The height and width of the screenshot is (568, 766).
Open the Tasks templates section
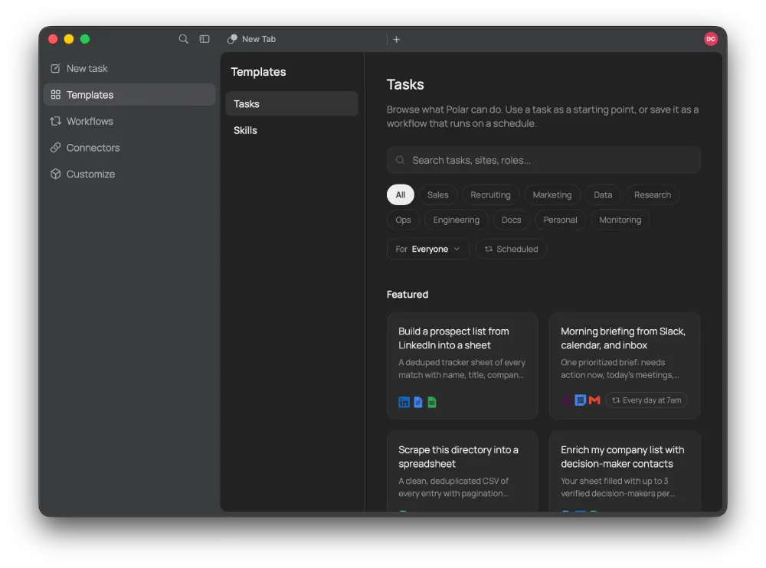tap(292, 104)
